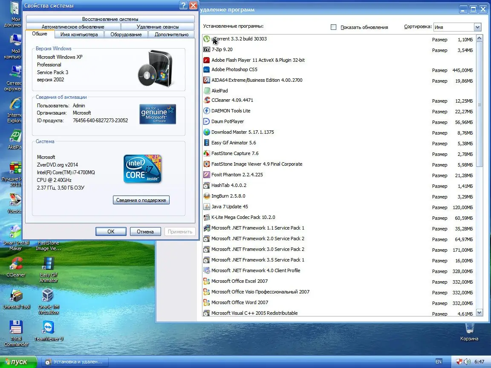Click Microsoft Office Excel 2007 icon
Viewport: 491px width, 368px height.
tap(206, 281)
